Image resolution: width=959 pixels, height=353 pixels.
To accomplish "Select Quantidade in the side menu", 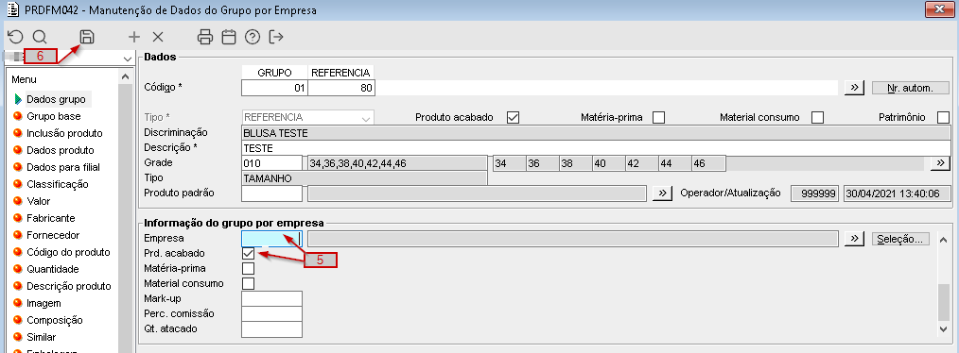I will tap(53, 269).
